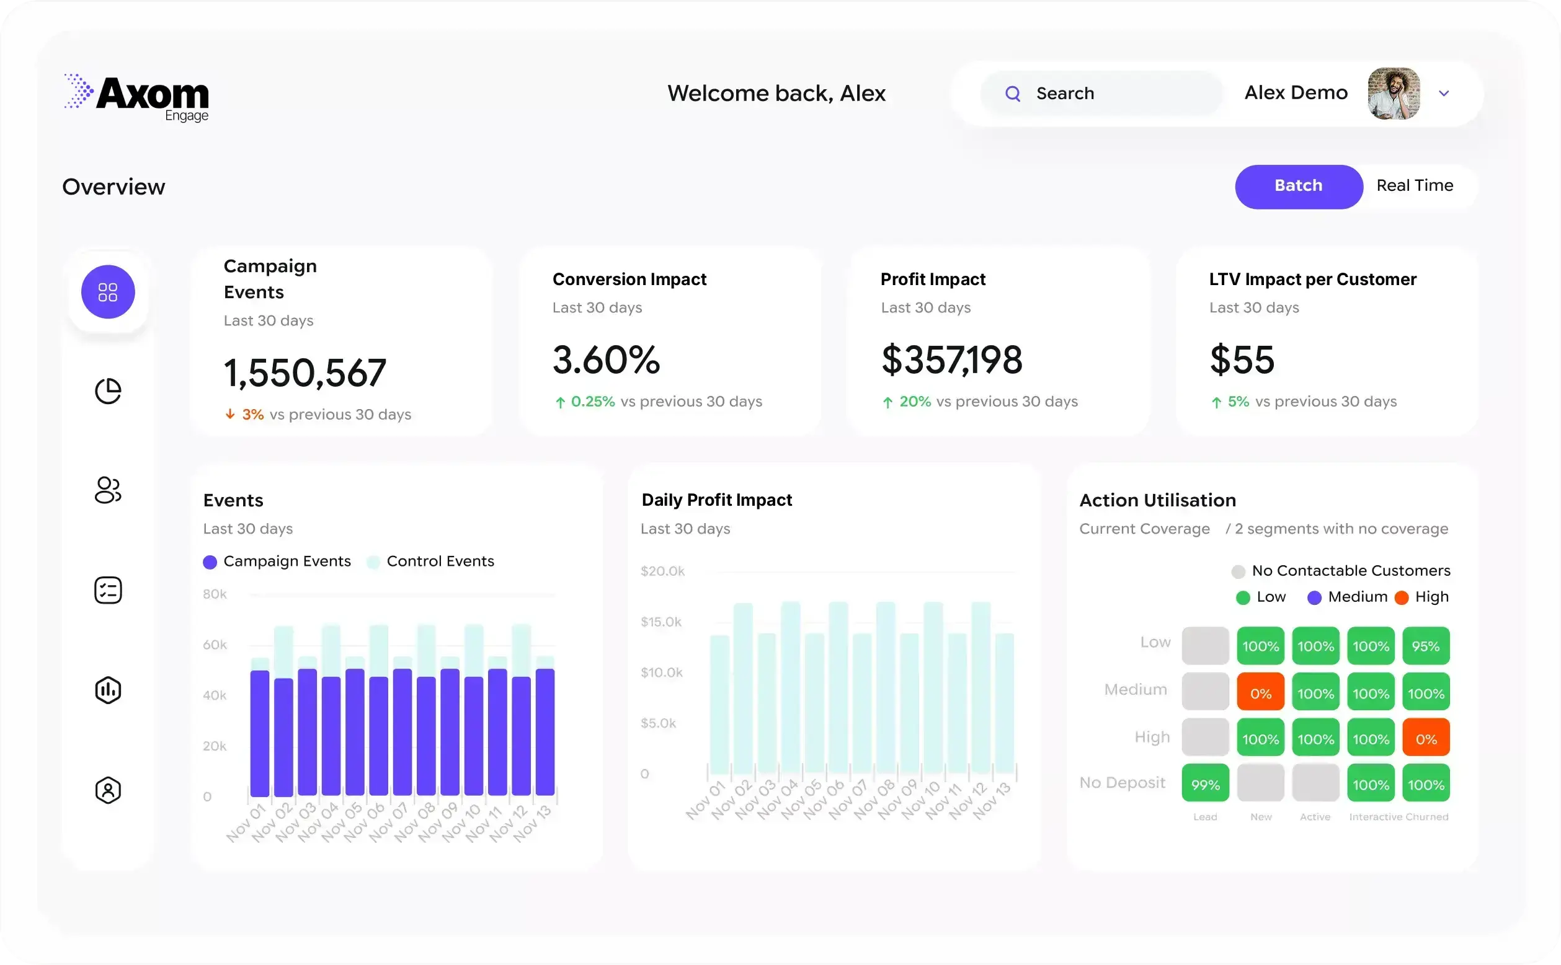Click the Current Coverage label

coord(1144,529)
